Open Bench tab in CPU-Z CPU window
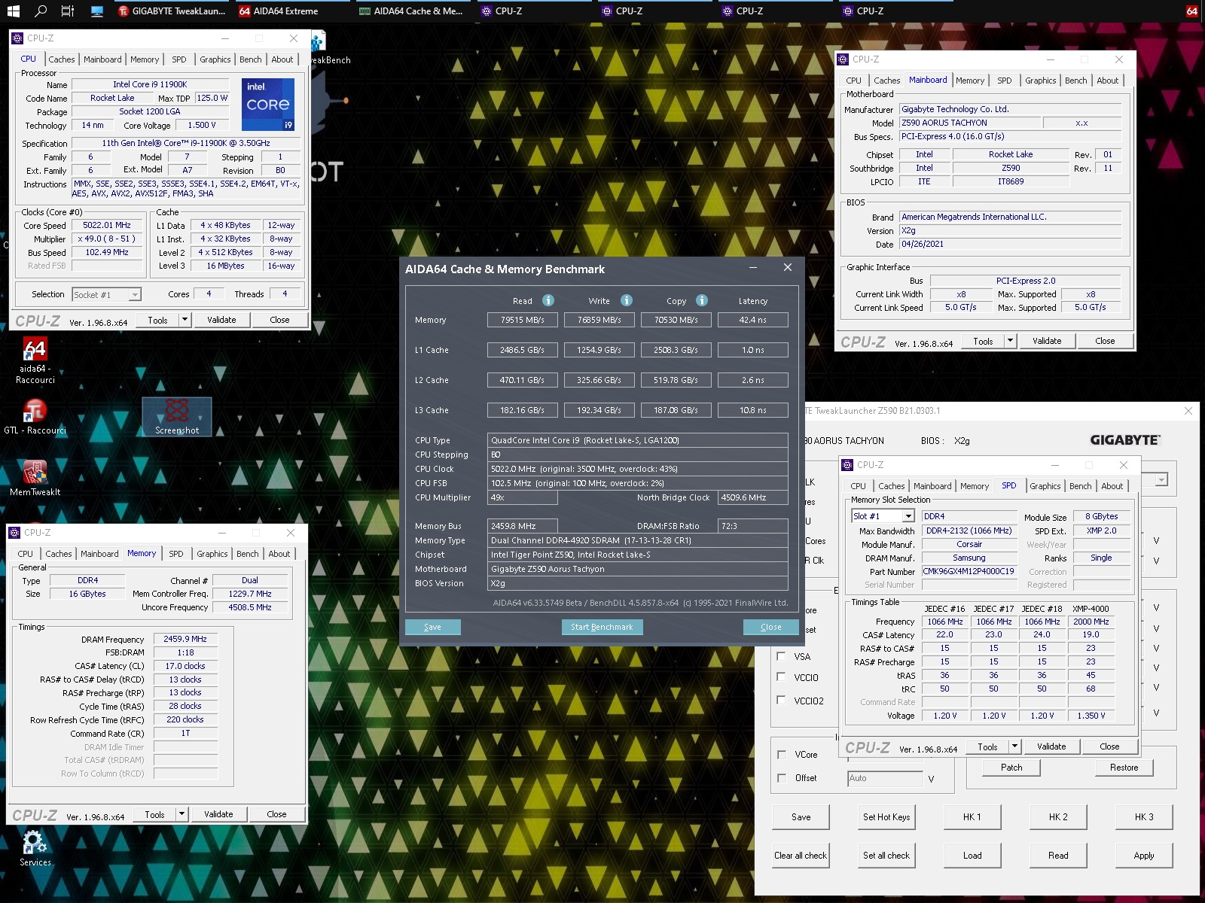1205x903 pixels. point(251,59)
